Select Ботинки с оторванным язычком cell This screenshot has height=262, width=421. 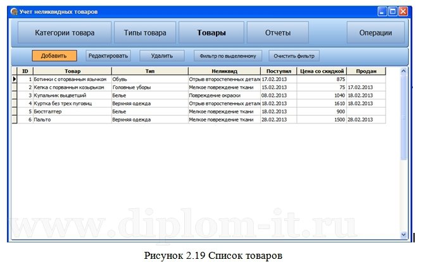[x=72, y=79]
